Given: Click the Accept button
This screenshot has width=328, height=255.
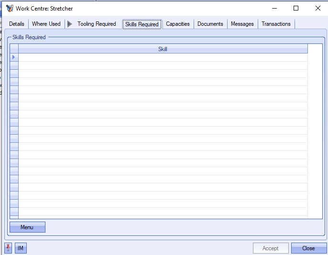Looking at the screenshot, I should [271, 248].
